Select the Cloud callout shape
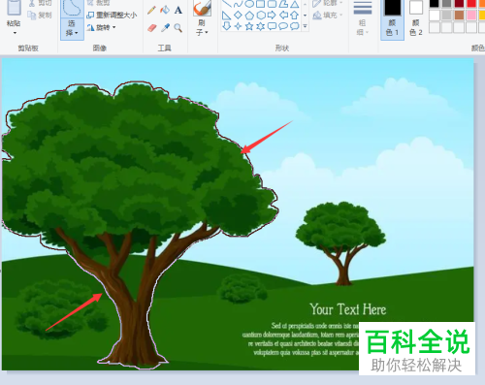The height and width of the screenshot is (385, 485). 294,26
